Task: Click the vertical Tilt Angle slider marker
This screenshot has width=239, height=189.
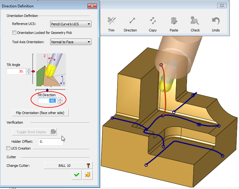Action: 33,71
